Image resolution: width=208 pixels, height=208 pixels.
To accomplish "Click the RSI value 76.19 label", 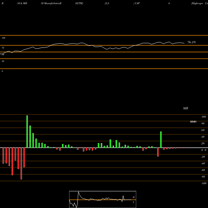I will [191, 42].
